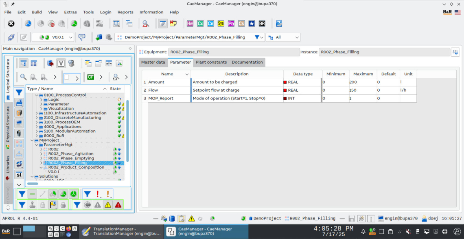Open TranslationManager from the taskbar

(x=121, y=231)
